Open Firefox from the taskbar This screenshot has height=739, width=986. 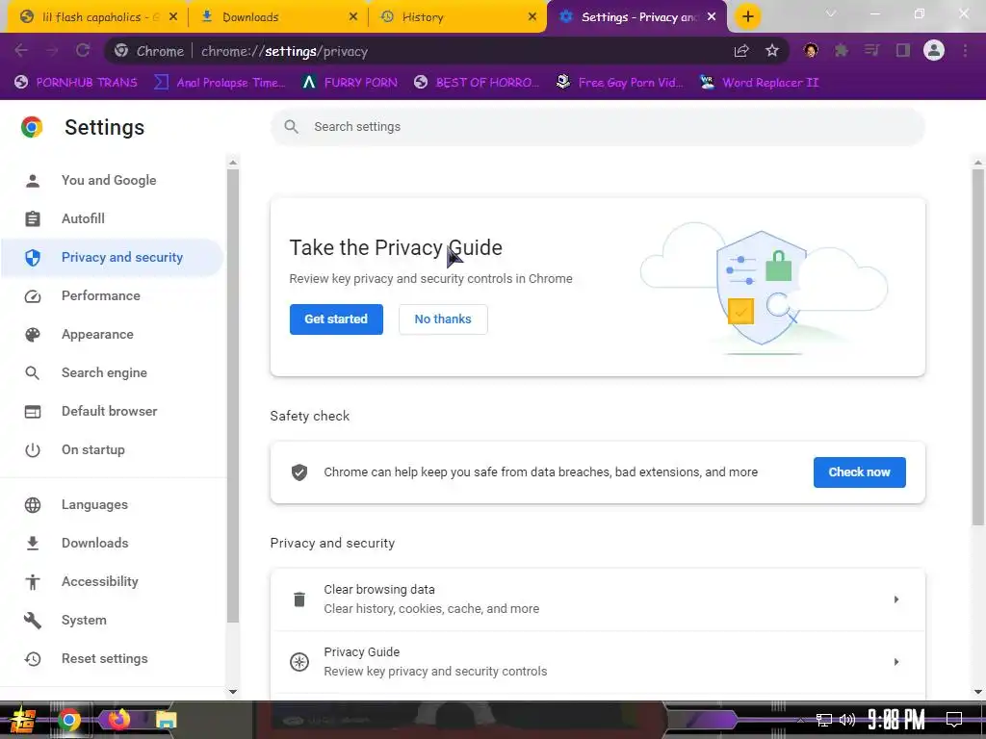click(x=118, y=720)
